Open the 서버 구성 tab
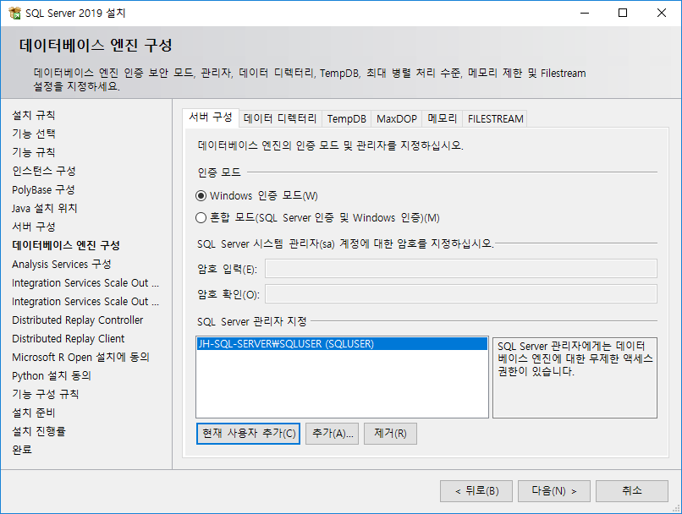 211,118
